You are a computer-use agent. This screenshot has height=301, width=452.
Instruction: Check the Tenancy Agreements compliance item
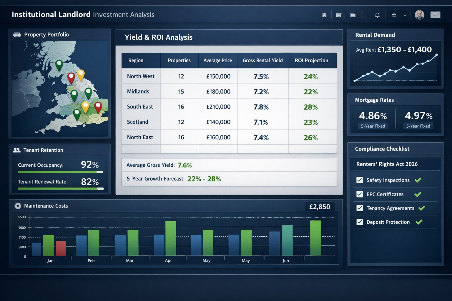point(359,208)
